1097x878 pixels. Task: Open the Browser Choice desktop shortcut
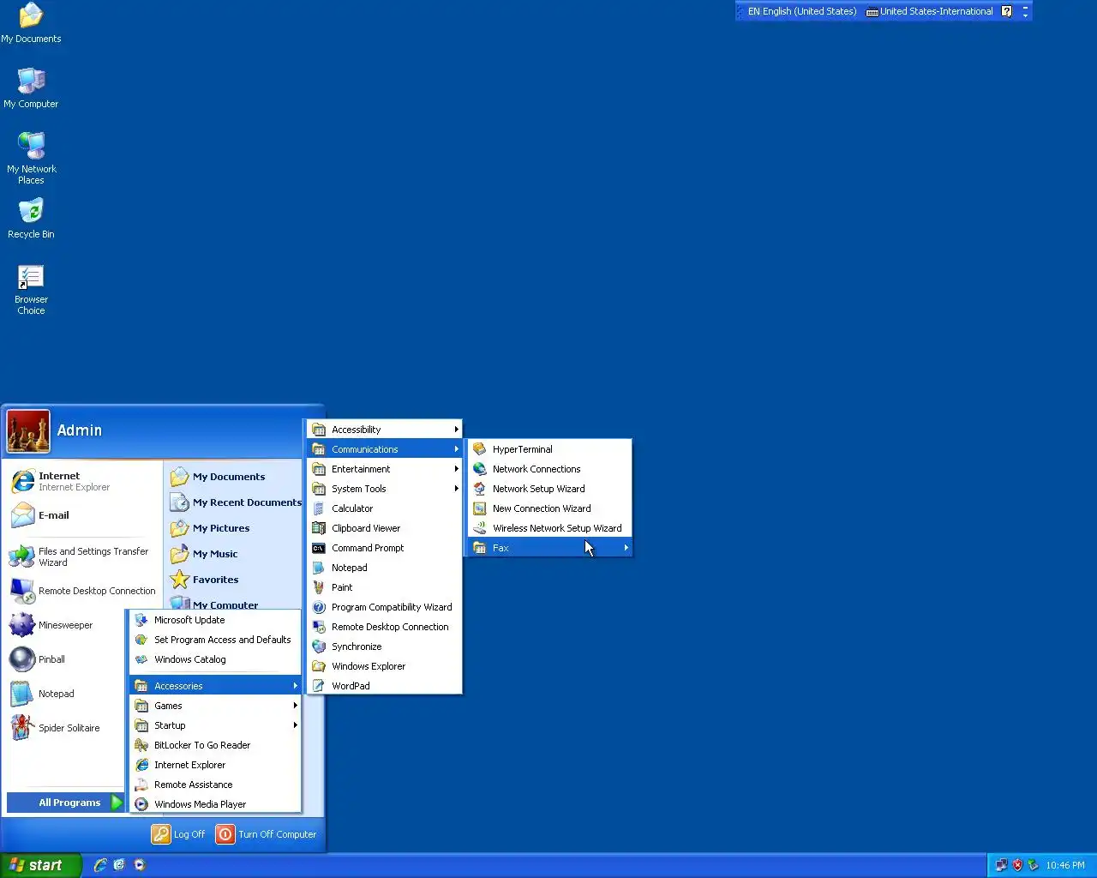[x=31, y=290]
